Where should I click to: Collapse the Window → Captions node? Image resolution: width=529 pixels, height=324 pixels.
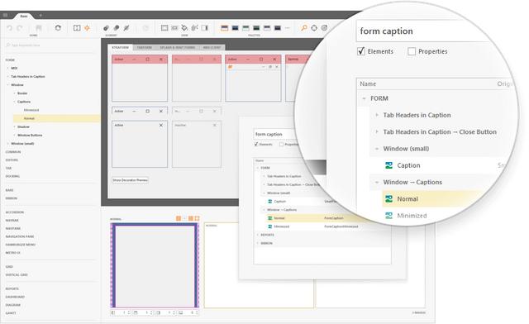click(x=377, y=182)
